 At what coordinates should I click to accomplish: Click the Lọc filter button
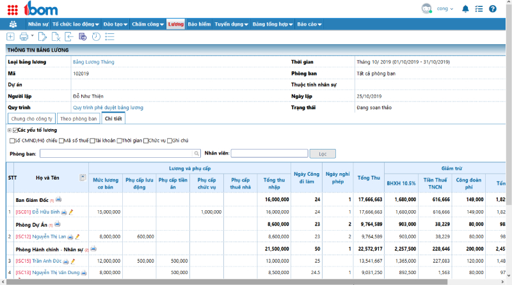tap(323, 153)
